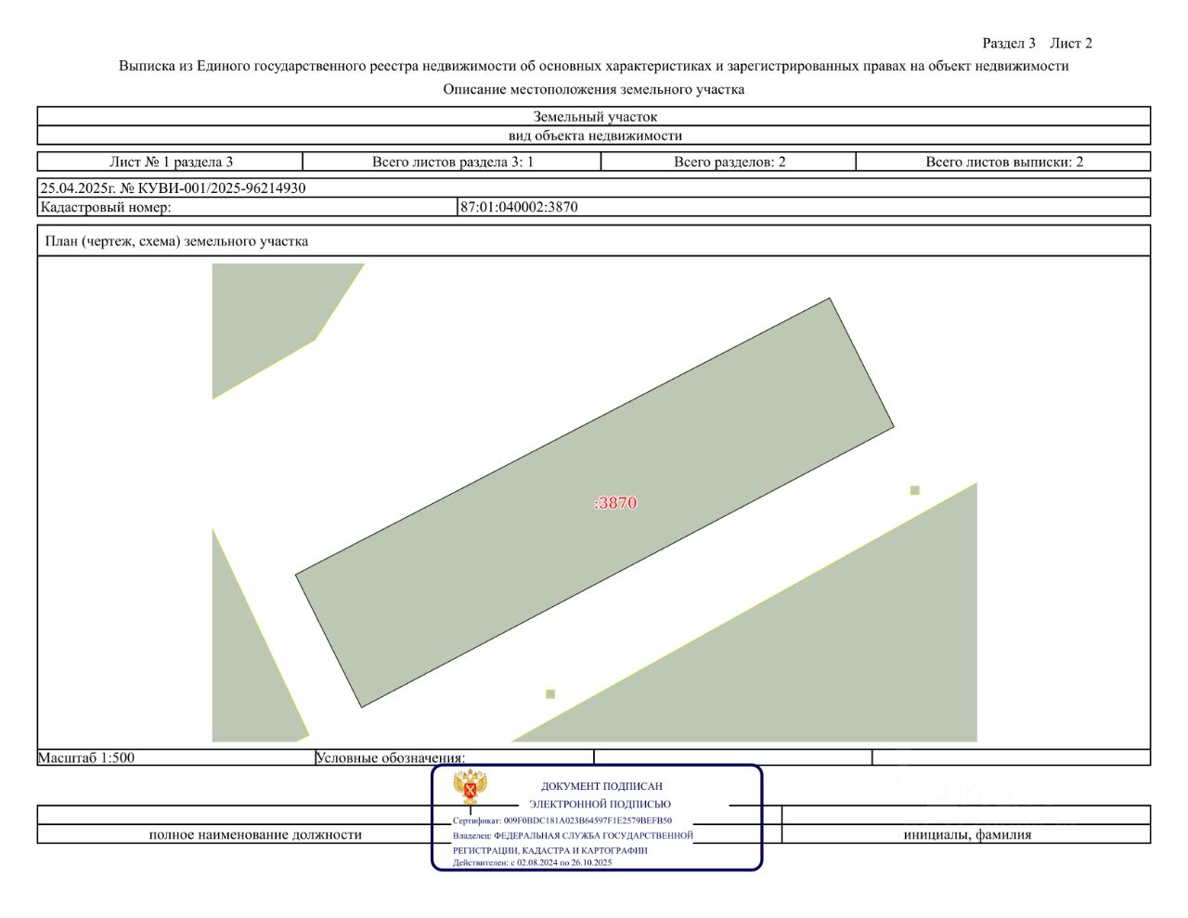
Task: Click the small green square marker right of the parcel
Action: tap(915, 490)
